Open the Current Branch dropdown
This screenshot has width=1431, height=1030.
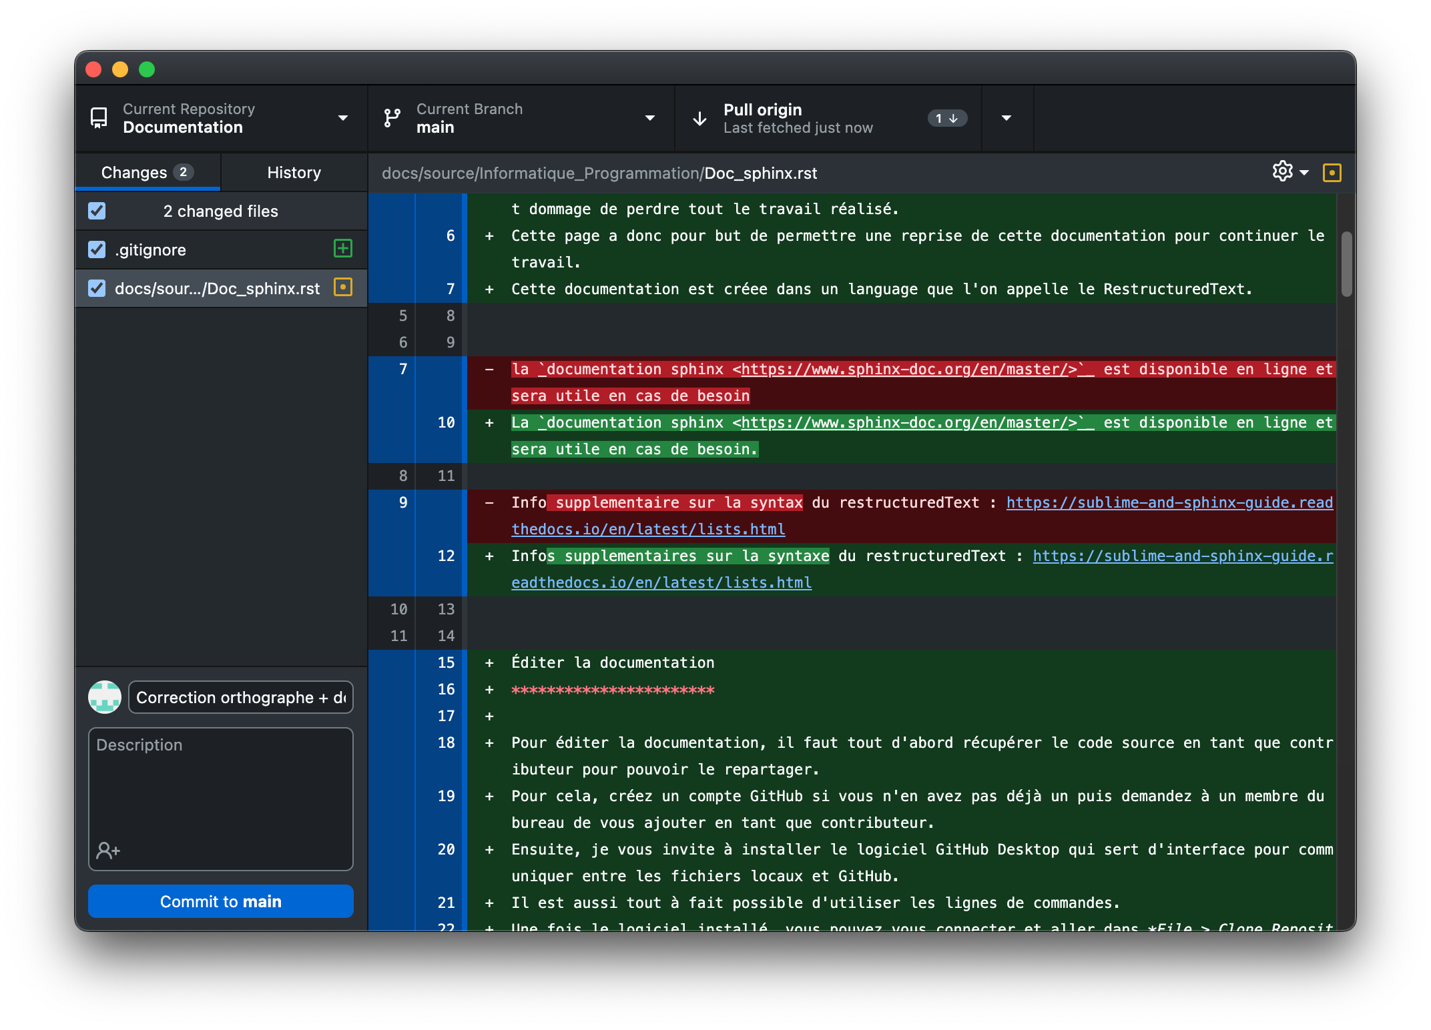tap(649, 118)
